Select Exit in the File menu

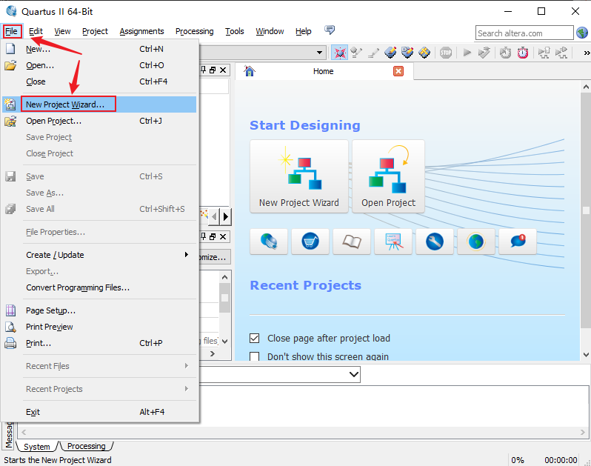(x=99, y=412)
